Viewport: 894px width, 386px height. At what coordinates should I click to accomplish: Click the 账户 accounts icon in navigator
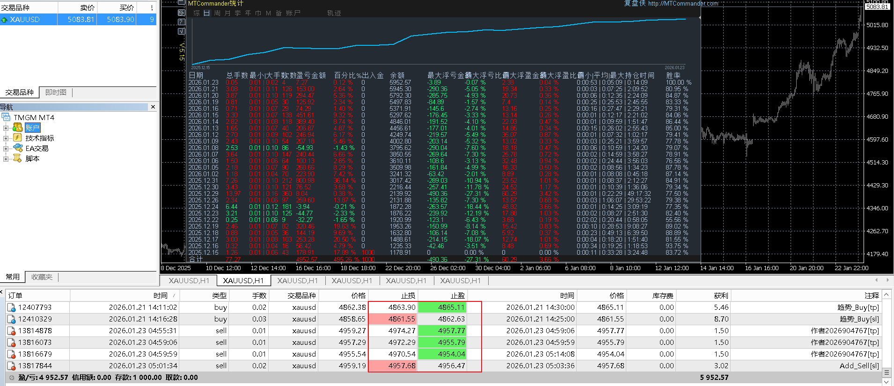pos(18,128)
